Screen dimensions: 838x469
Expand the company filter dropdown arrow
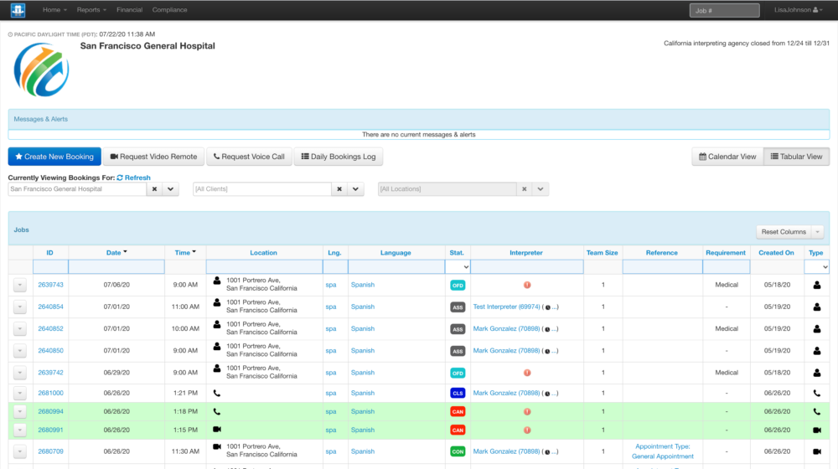tap(170, 189)
